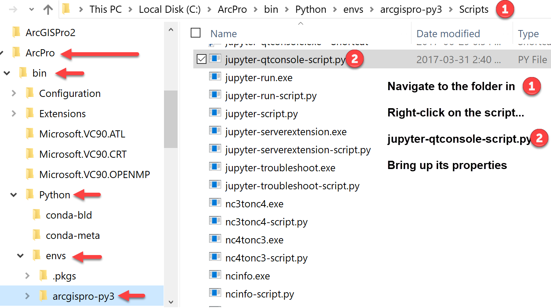Screen dimensions: 551x308
Task: Sort files by the Date modified column header
Action: click(448, 34)
